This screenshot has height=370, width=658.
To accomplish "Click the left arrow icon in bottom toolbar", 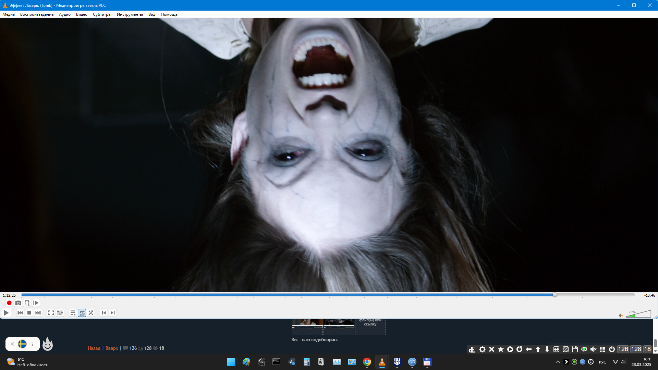I will click(x=528, y=349).
